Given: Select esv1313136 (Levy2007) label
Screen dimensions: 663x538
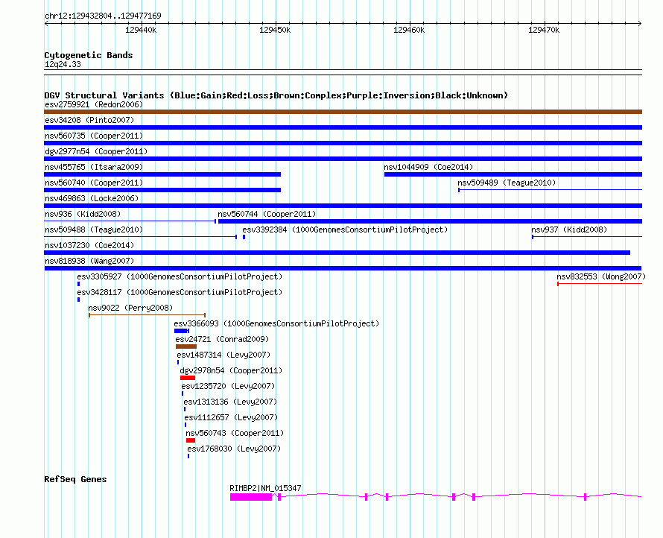Looking at the screenshot, I should (230, 402).
